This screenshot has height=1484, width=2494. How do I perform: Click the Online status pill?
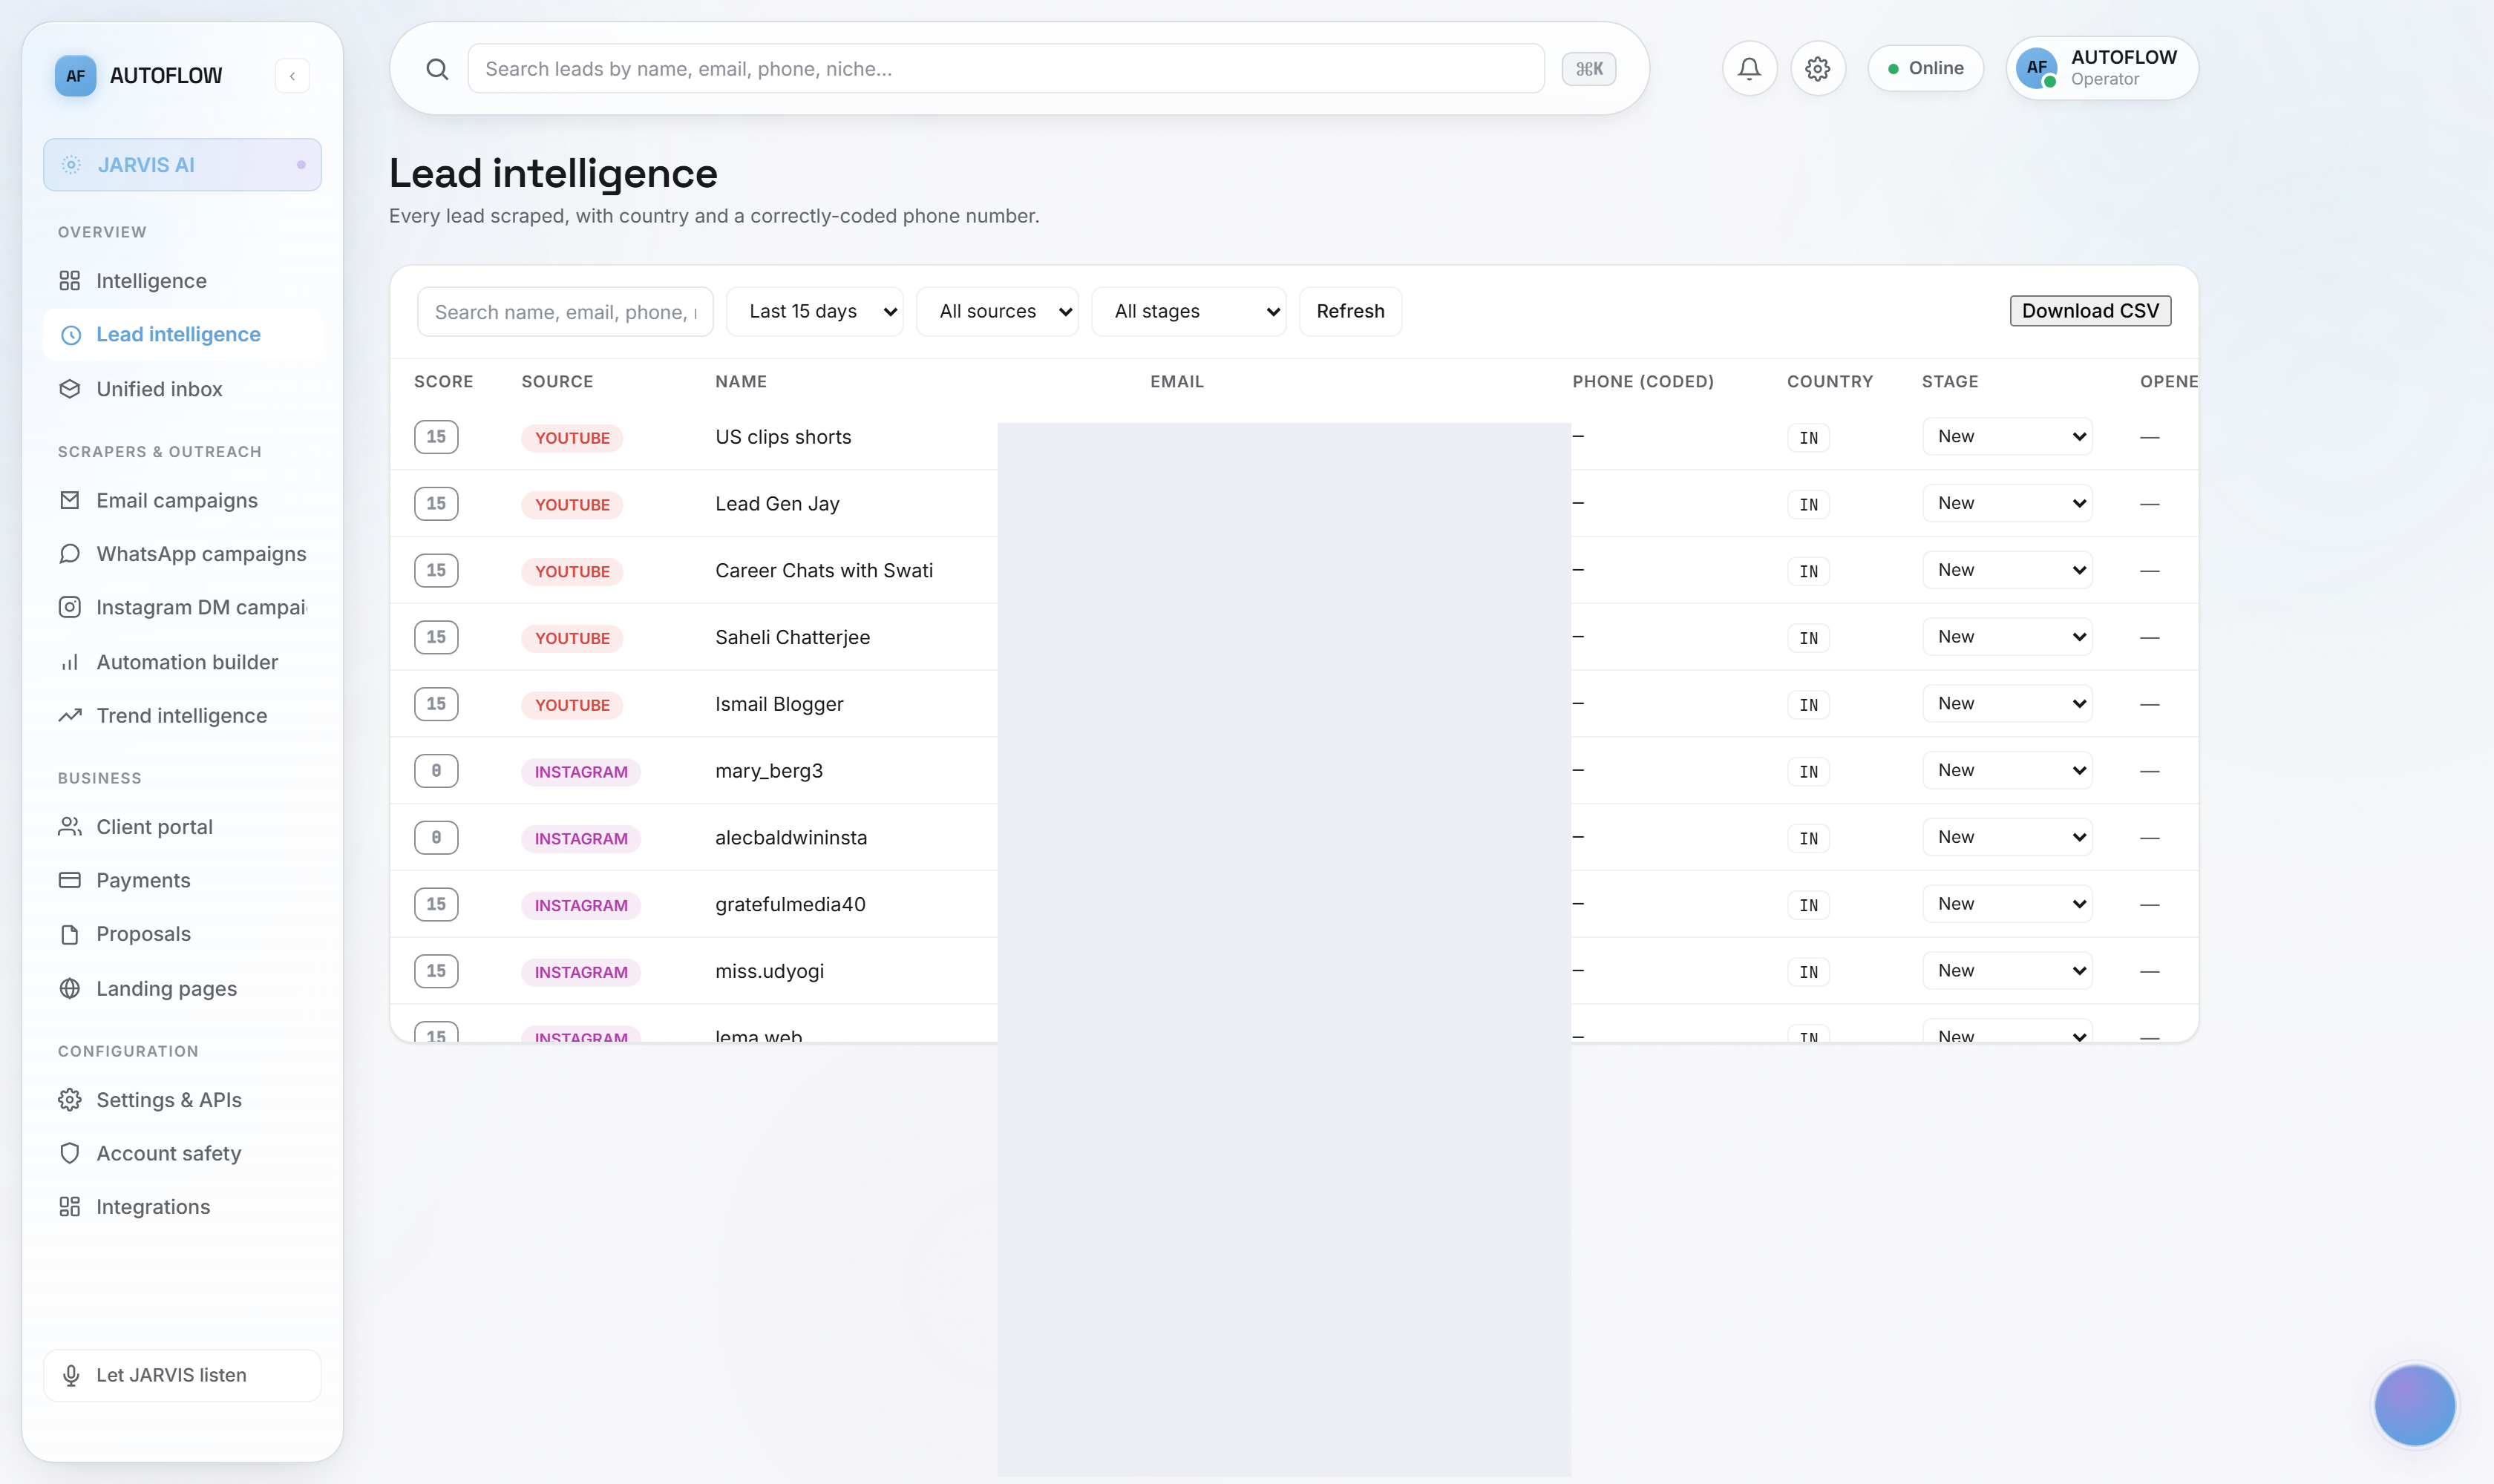pos(1925,68)
